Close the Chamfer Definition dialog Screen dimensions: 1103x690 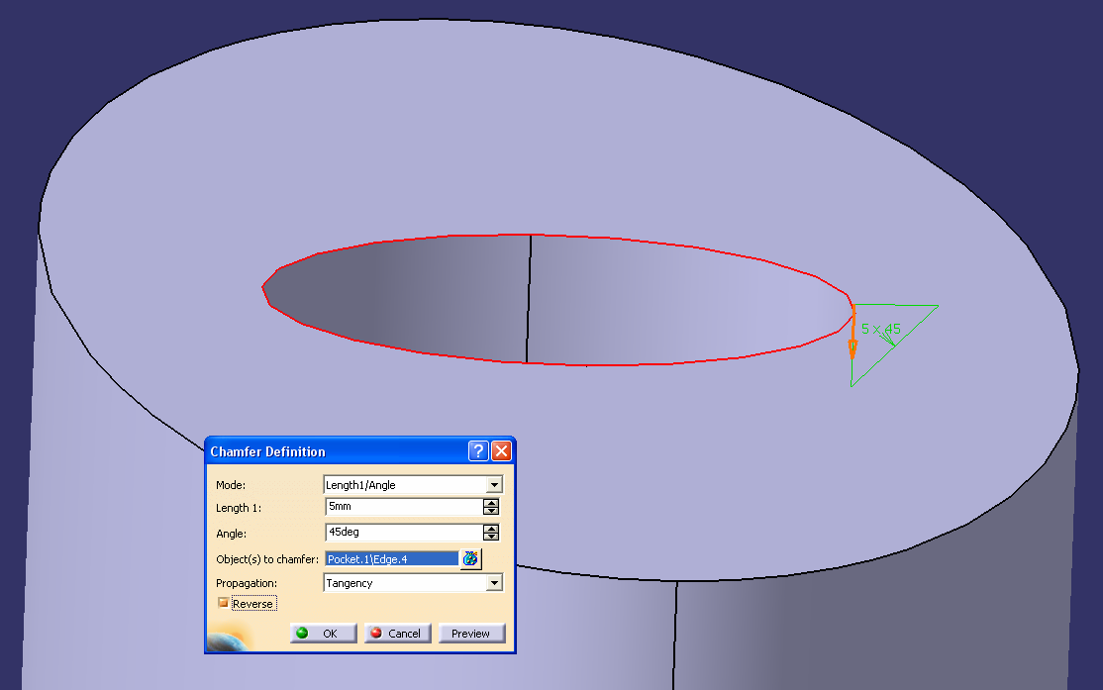click(501, 450)
